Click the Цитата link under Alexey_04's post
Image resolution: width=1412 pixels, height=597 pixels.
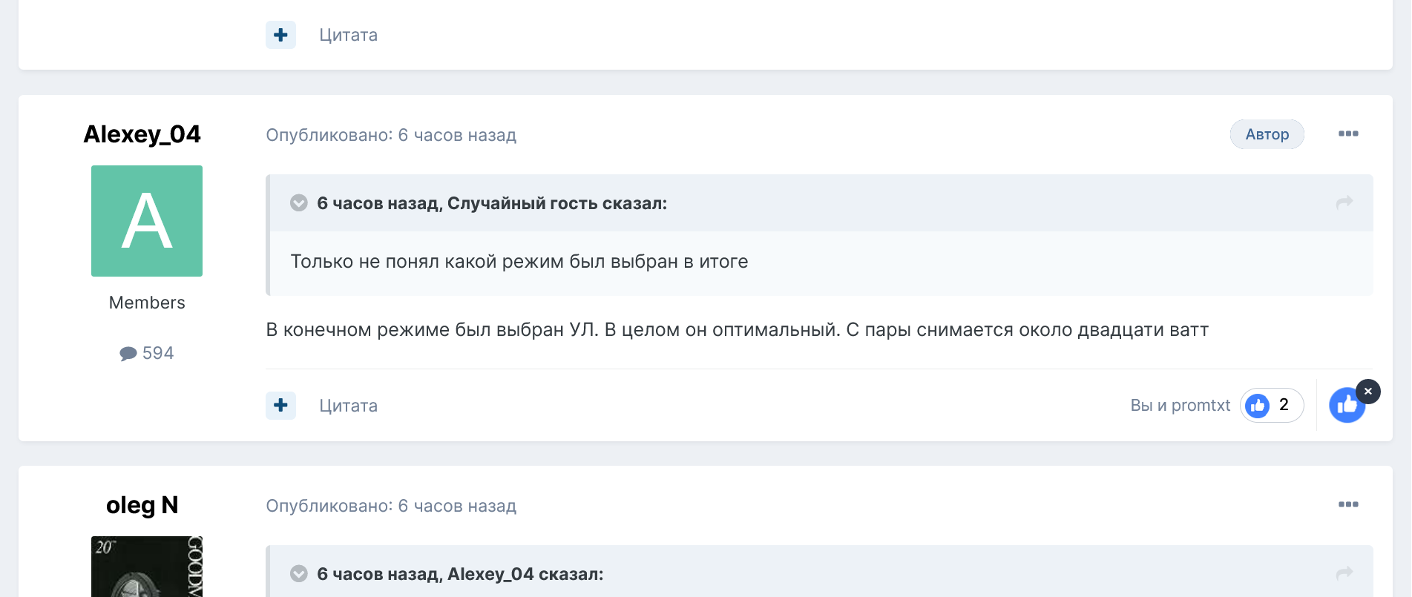click(x=347, y=406)
